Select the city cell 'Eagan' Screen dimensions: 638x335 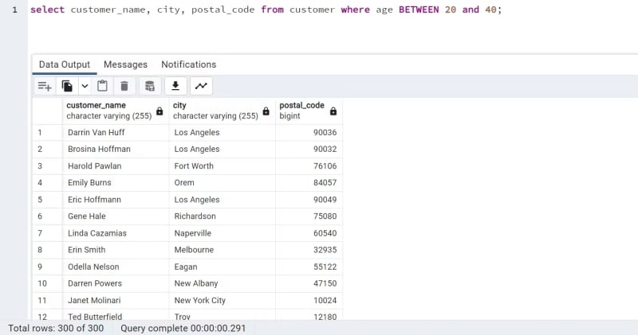pyautogui.click(x=223, y=267)
